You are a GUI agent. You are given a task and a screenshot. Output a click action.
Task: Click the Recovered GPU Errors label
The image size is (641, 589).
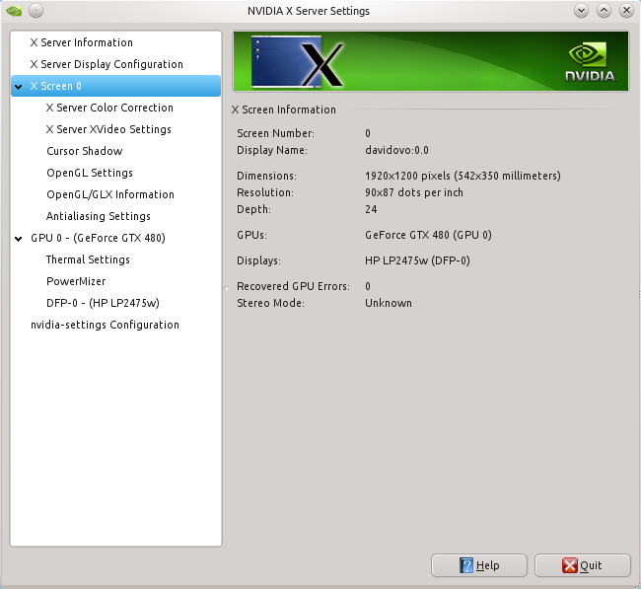(293, 286)
